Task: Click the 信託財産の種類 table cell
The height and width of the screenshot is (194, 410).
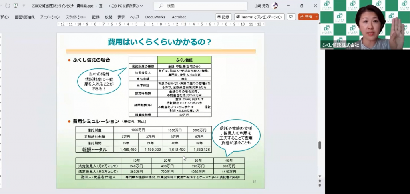Action: coord(143,66)
